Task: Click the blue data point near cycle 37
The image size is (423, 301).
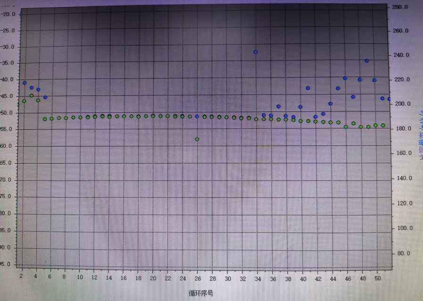Action: point(279,106)
